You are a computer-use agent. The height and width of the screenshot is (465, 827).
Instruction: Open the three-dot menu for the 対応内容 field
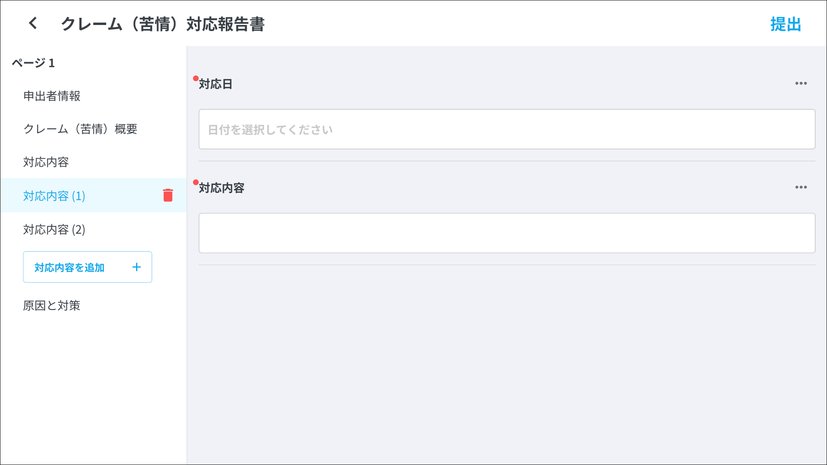pos(801,187)
